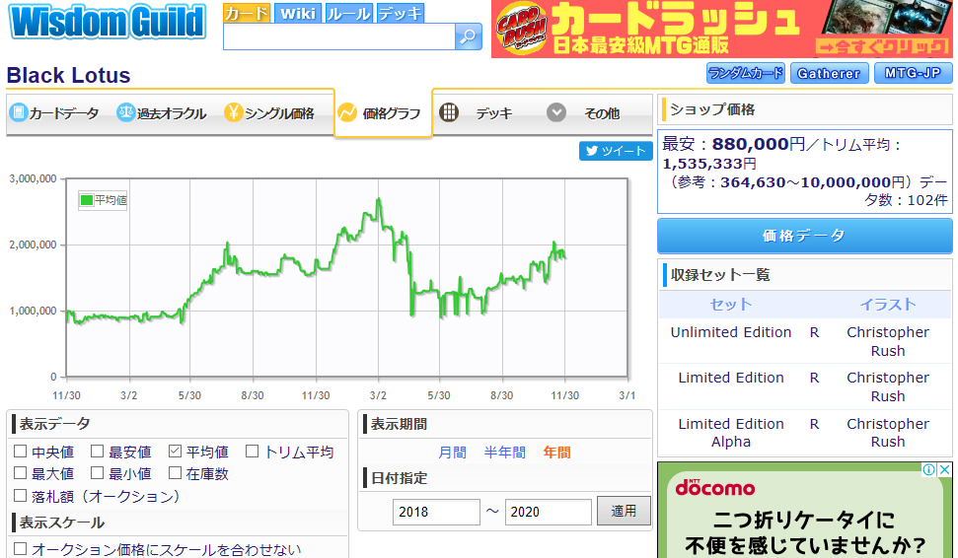This screenshot has width=958, height=558.
Task: Focus the card search input box
Action: point(339,36)
